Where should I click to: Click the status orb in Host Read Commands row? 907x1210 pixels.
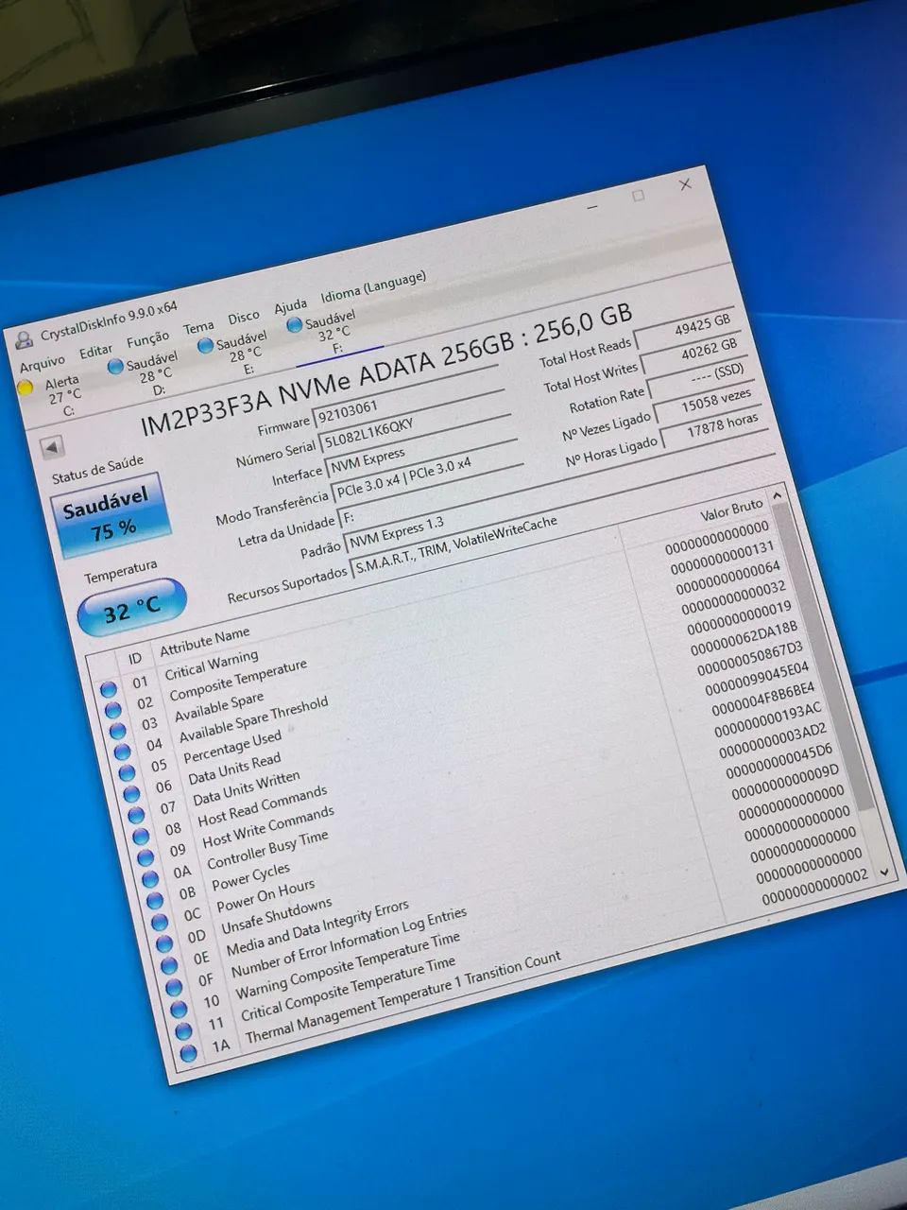(x=141, y=837)
